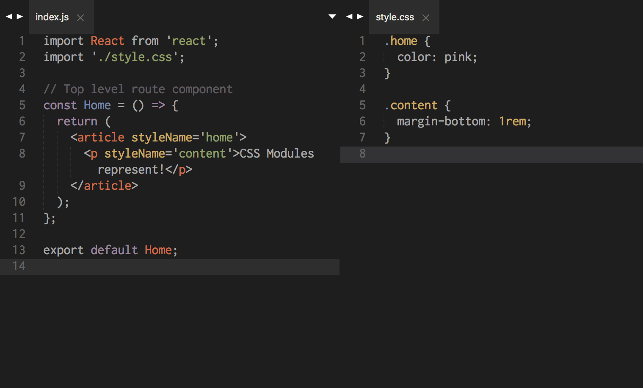
Task: Switch to the index.js tab
Action: pos(52,17)
